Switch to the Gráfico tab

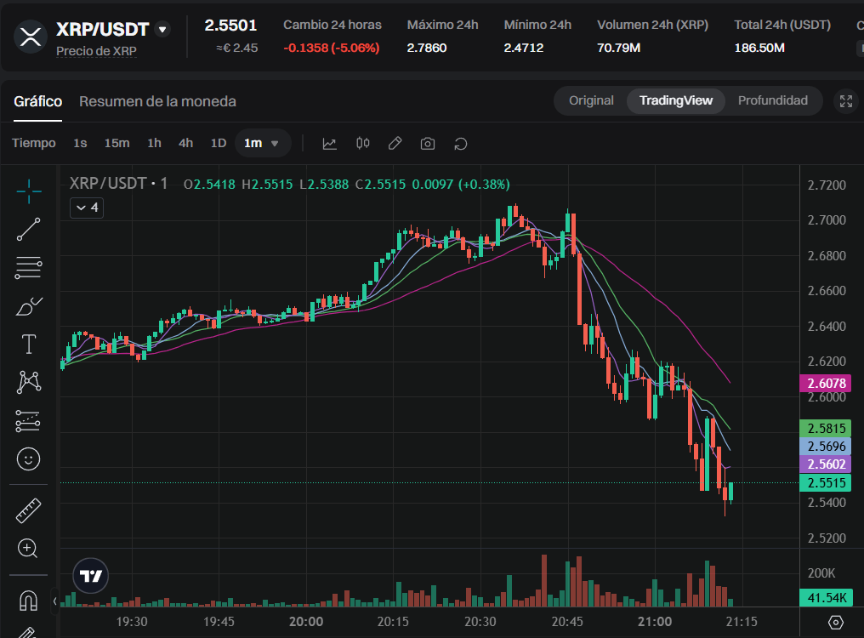[x=37, y=101]
